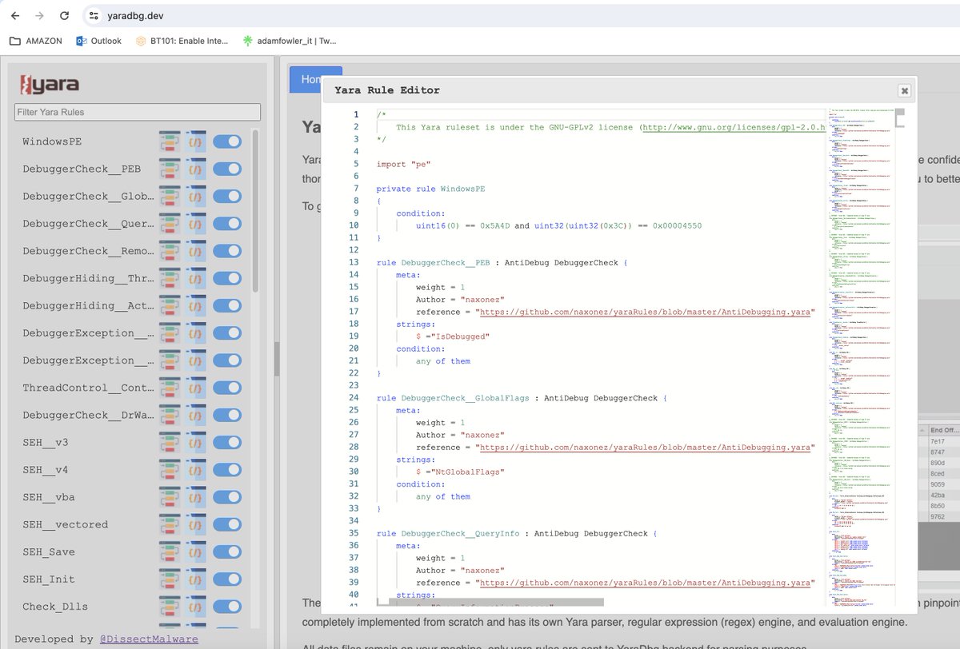Open flow diagram icon for DebuggerCheck__Remo… rule
This screenshot has height=649, width=960.
[x=170, y=250]
